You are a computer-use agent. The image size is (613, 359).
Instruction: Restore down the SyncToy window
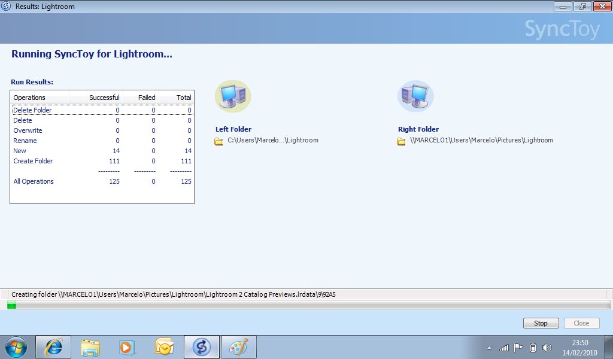(x=582, y=6)
